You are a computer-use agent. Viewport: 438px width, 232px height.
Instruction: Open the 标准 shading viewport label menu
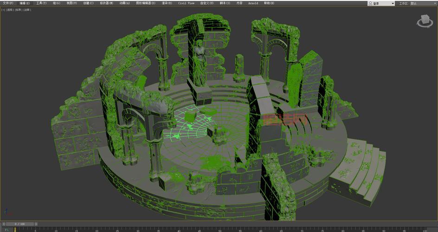(18, 9)
